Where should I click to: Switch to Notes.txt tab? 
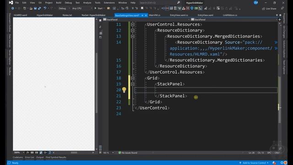pyautogui.click(x=67, y=15)
